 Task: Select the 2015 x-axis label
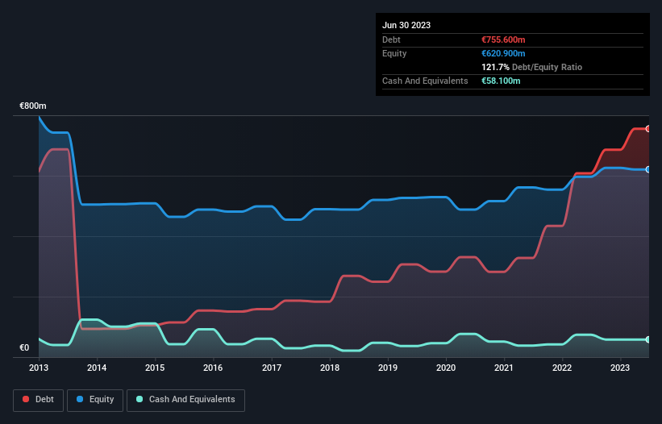[x=155, y=368]
